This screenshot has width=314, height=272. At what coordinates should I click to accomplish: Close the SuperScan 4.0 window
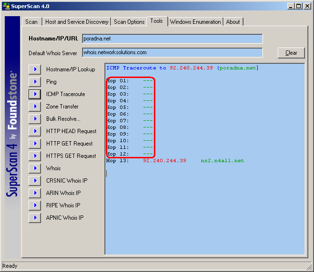click(x=307, y=6)
